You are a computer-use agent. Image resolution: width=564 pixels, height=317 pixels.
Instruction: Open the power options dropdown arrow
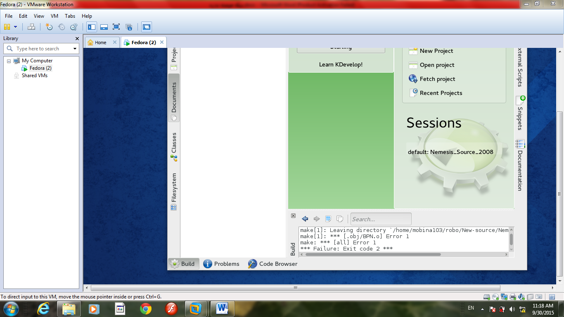16,27
